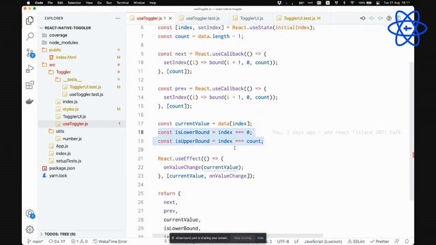This screenshot has height=245, width=436.
Task: Open the Wi-Fi menu bar icon
Action: (x=352, y=3)
